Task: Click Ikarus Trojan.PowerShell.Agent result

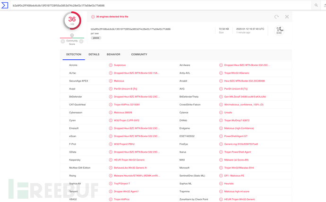Action: point(238,152)
